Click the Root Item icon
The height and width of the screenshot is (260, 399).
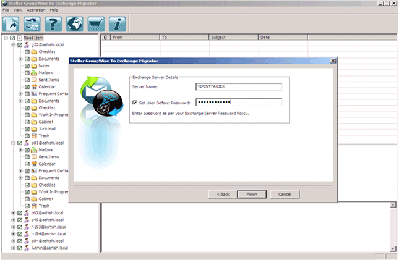20,38
